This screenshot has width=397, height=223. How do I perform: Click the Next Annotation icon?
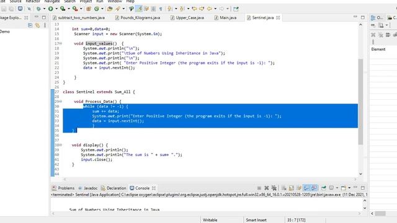(x=169, y=9)
